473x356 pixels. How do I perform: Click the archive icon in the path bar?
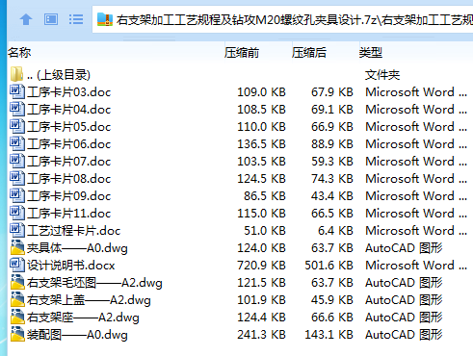pos(105,19)
